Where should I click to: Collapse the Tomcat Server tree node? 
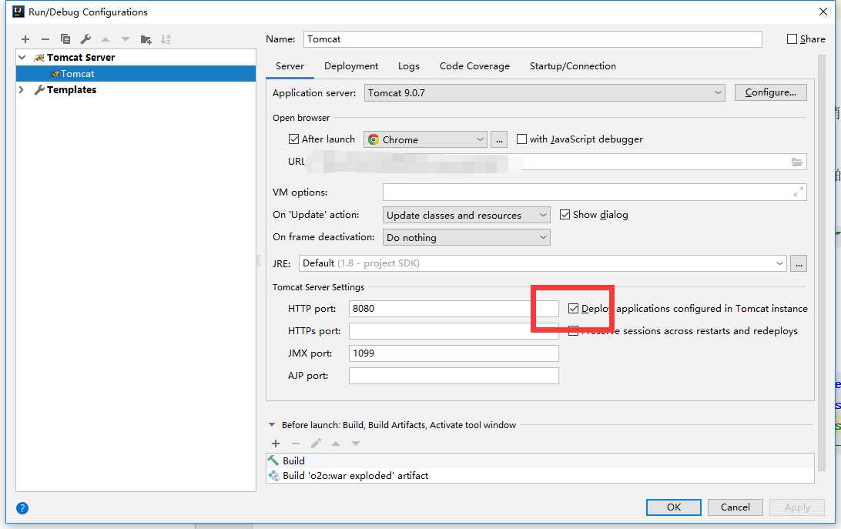click(22, 58)
